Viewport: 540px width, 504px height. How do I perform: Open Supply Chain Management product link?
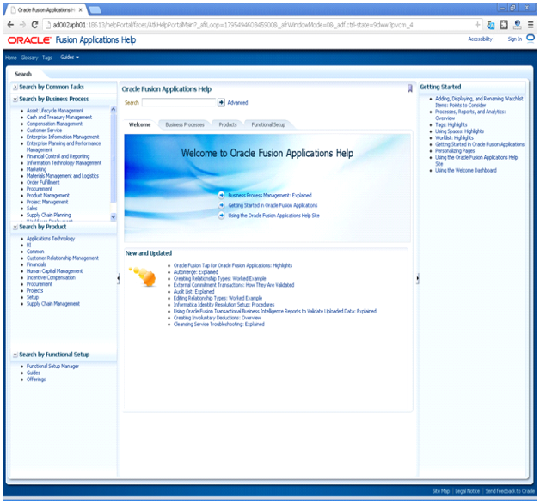point(53,304)
